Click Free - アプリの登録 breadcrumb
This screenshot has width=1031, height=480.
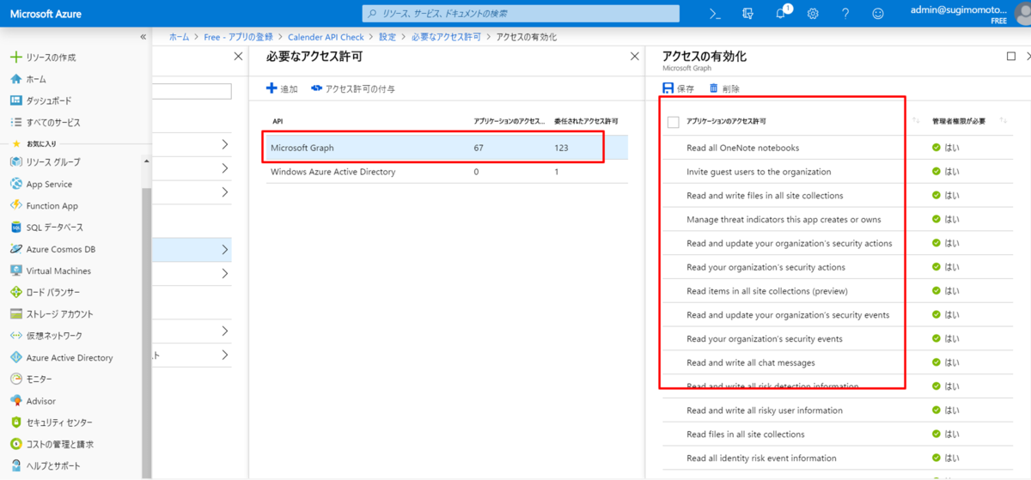click(238, 37)
